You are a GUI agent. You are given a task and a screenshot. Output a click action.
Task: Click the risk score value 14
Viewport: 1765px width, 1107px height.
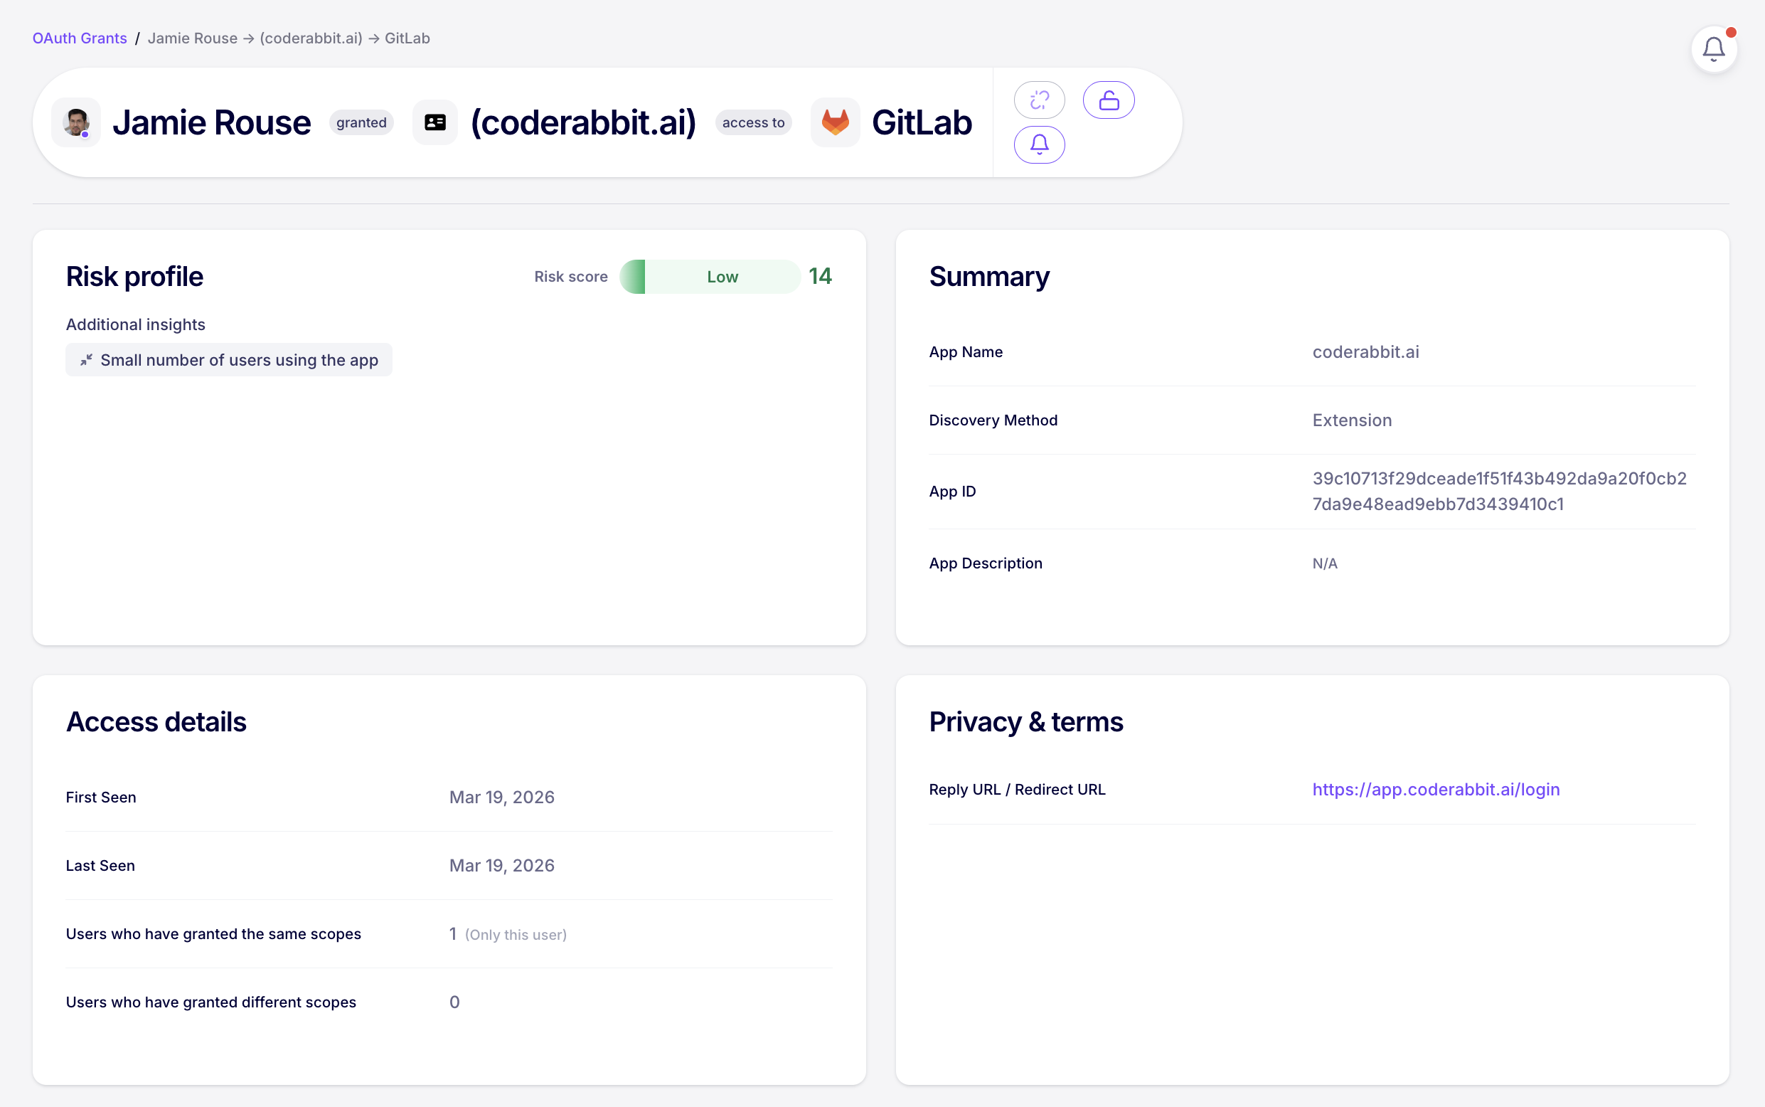(x=820, y=276)
